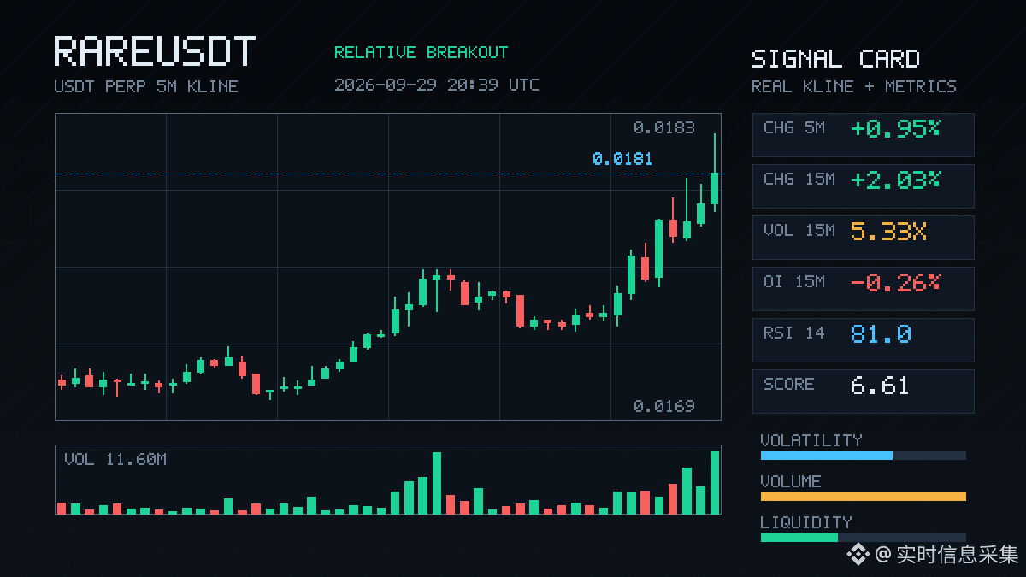Click the VOLUME orange progress bar
1026x577 pixels.
coord(863,497)
